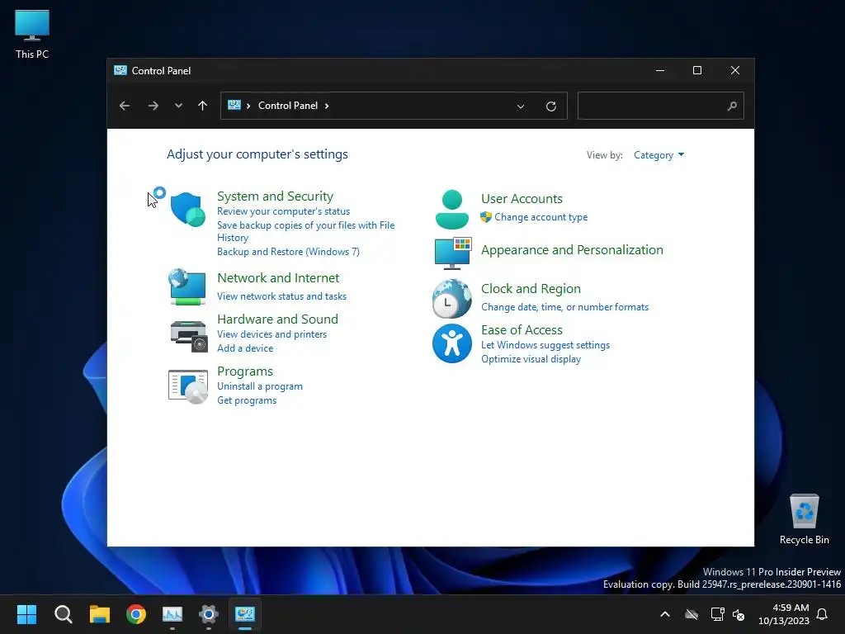Open the clock and date in the taskbar
Screen dimensions: 845x634
click(784, 614)
